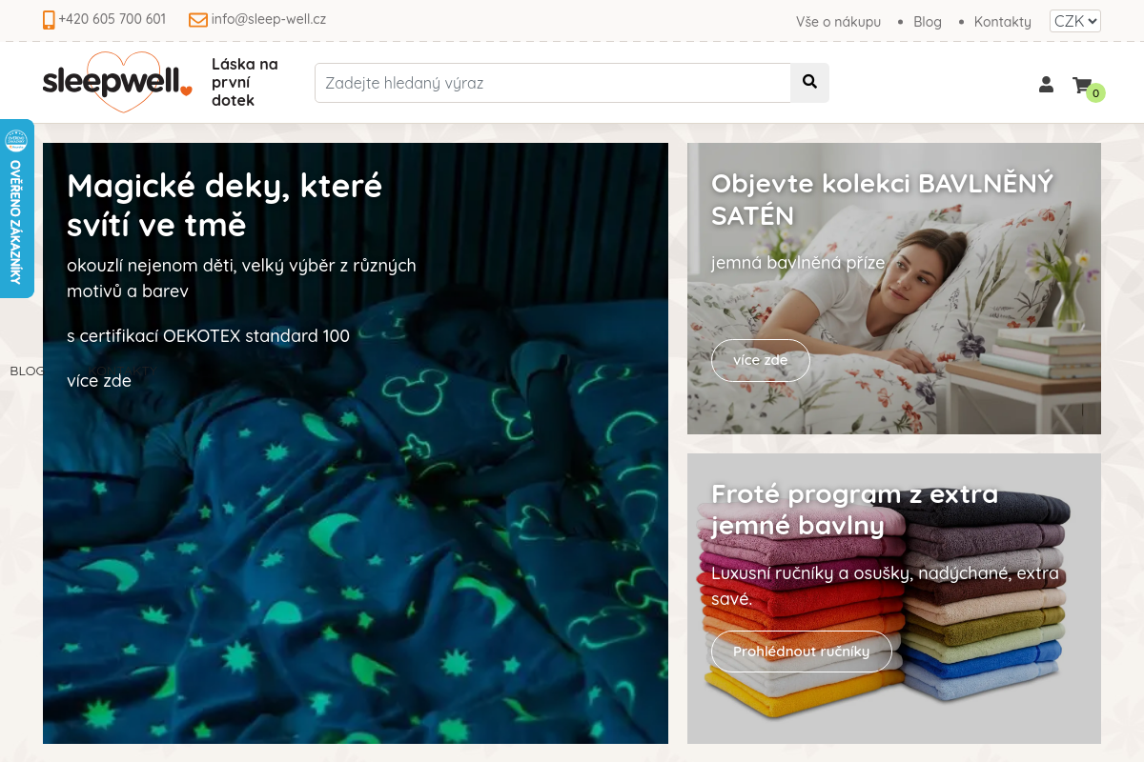Viewport: 1144px width, 762px height.
Task: Click the Prohlédnout ručníky button
Action: pyautogui.click(x=802, y=652)
